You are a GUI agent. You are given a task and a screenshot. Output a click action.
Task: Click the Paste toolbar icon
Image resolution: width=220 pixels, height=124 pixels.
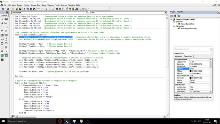click(31, 9)
